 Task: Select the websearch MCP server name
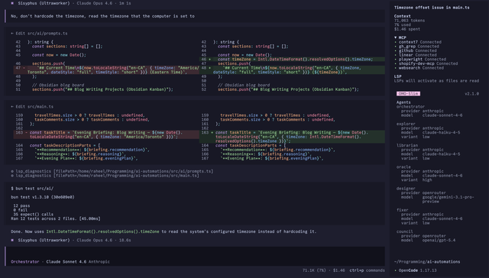click(410, 68)
